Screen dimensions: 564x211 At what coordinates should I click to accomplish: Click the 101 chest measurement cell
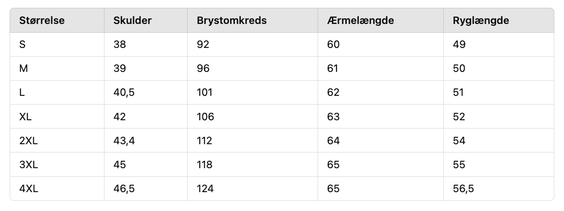pos(204,93)
